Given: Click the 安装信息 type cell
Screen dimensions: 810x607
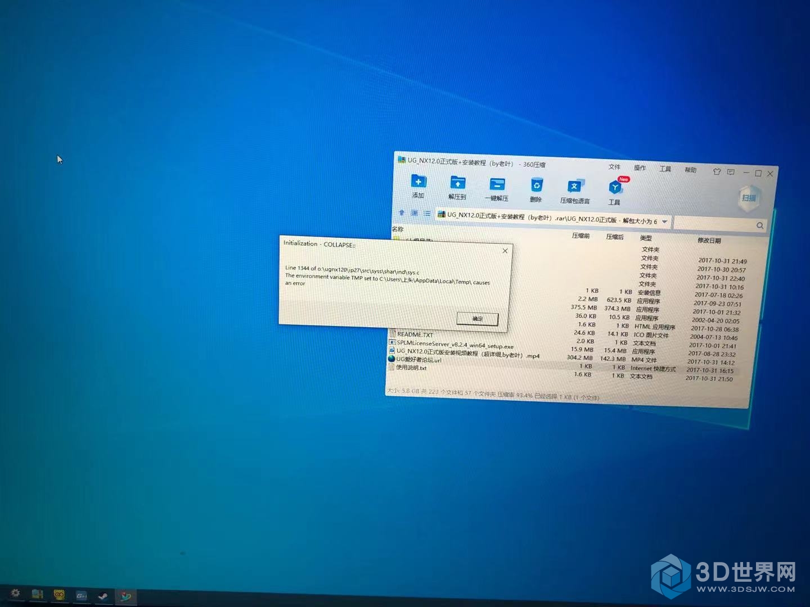Looking at the screenshot, I should pyautogui.click(x=649, y=293).
